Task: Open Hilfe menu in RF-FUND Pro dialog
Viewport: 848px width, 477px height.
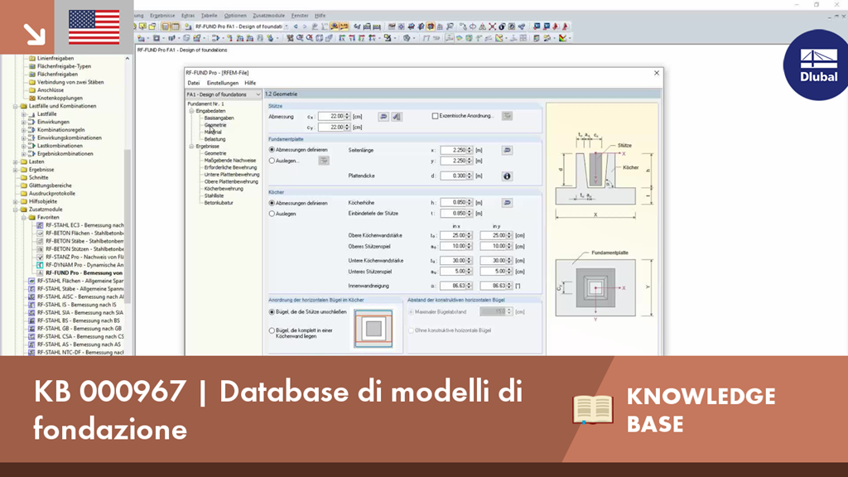Action: point(250,84)
